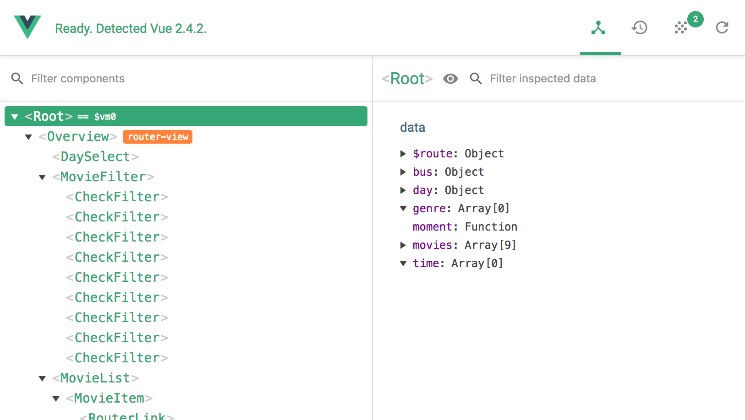745x420 pixels.
Task: Collapse the genre array
Action: coord(403,209)
